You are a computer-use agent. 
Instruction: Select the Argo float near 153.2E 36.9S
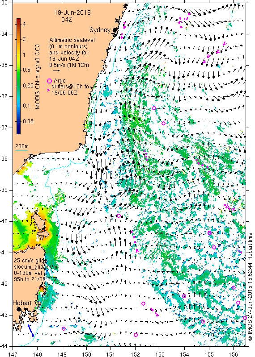(x=163, y=124)
